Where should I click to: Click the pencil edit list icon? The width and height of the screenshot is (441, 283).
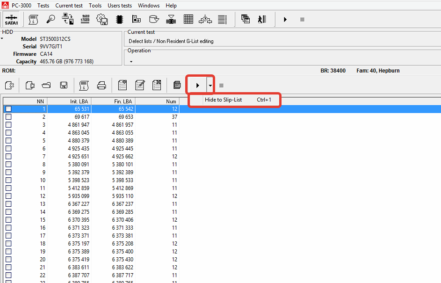click(x=139, y=85)
